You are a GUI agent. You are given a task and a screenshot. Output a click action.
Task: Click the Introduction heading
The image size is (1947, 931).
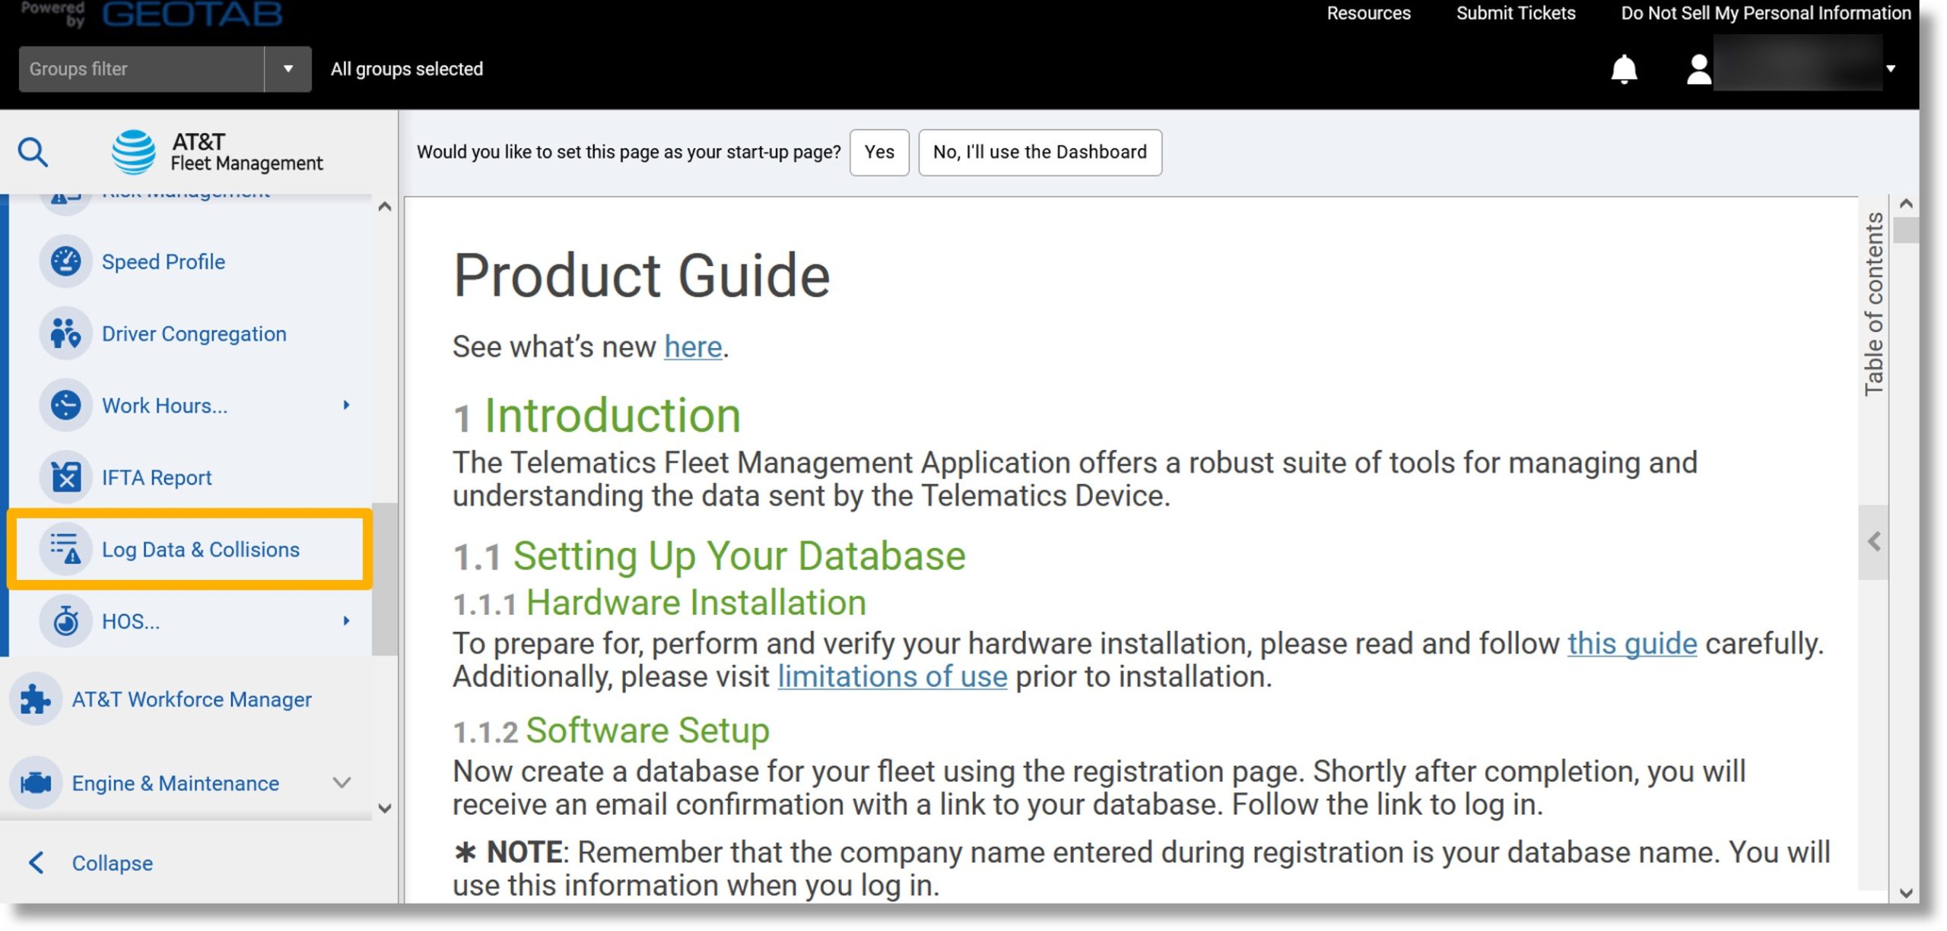[612, 416]
